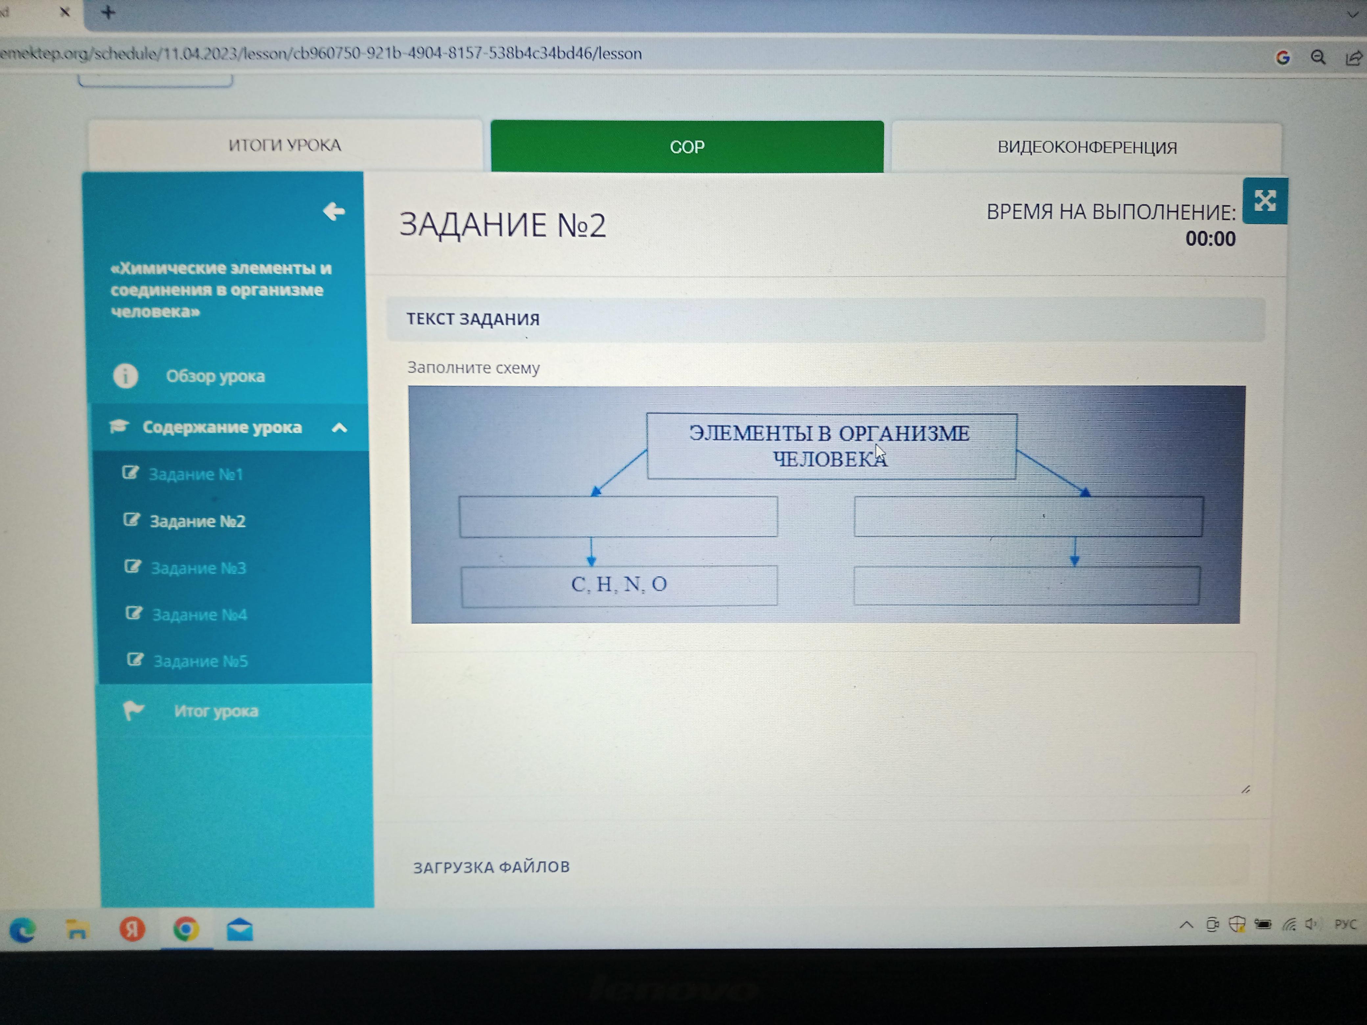The width and height of the screenshot is (1367, 1025).
Task: Open Задание №3 in sidebar
Action: [x=198, y=568]
